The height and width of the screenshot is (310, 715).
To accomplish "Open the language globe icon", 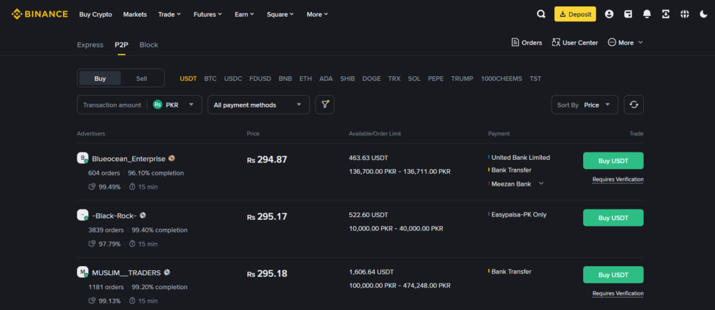I will point(684,14).
